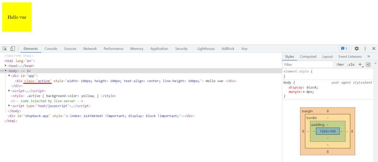Image resolution: width=378 pixels, height=162 pixels.
Task: Click the element.style rule block
Action: [328, 74]
